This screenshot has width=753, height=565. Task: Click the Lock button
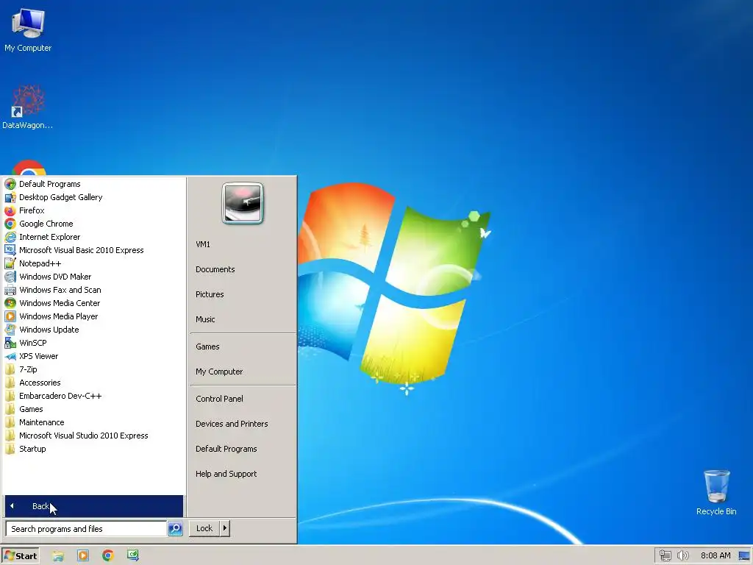tap(204, 528)
